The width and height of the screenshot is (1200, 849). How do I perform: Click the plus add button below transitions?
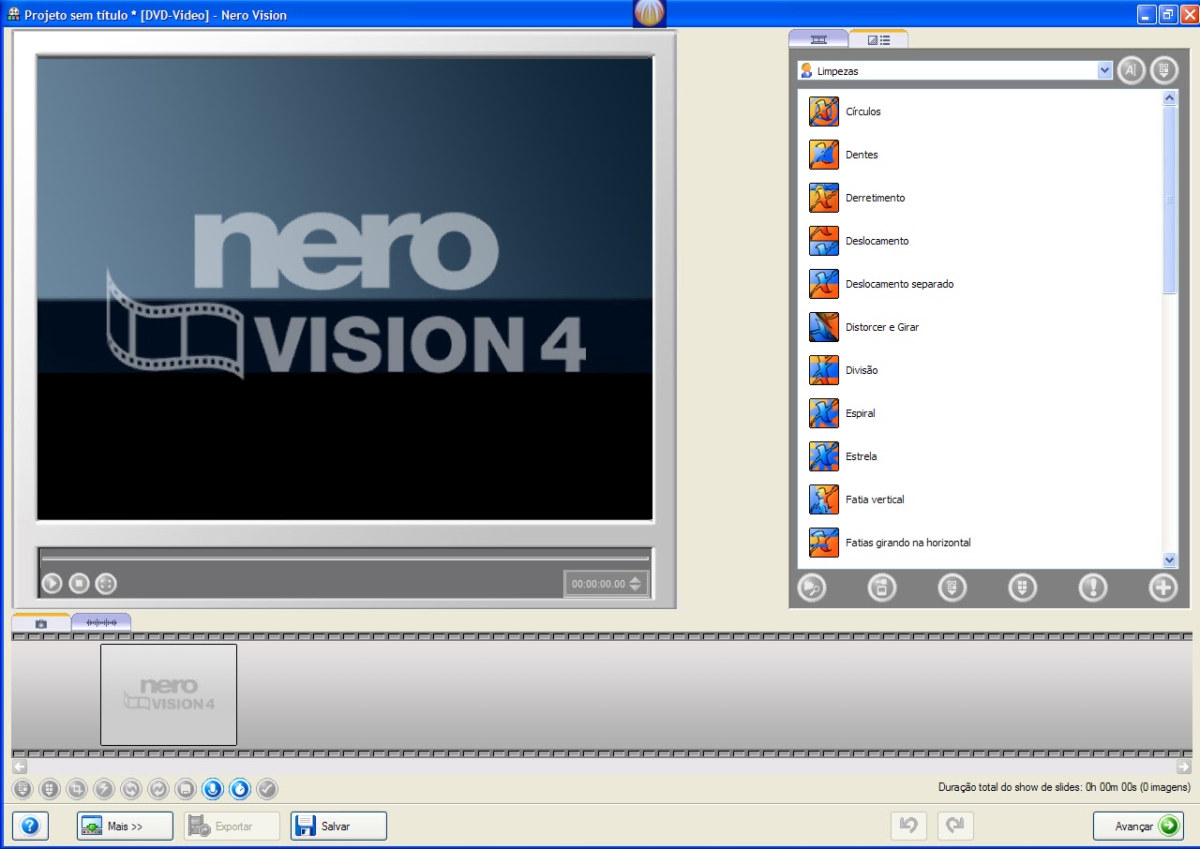click(x=1163, y=588)
